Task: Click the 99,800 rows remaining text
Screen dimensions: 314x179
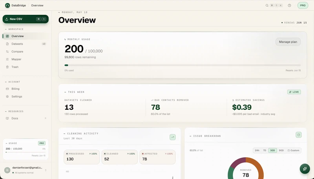Action: tap(80, 57)
